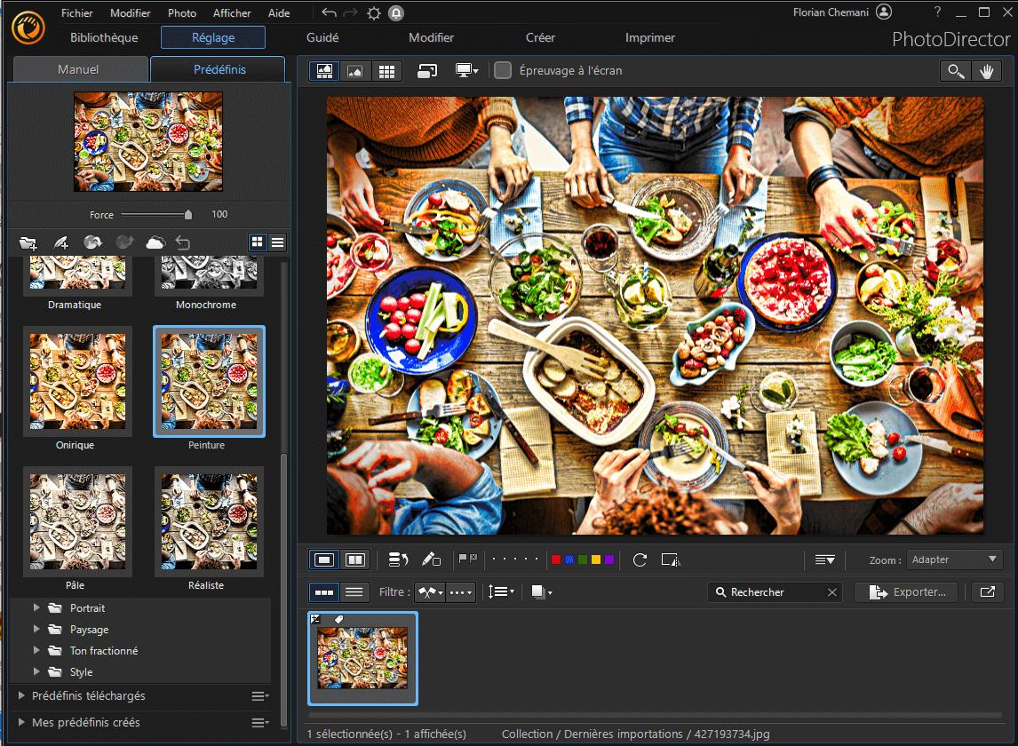Enable Épreuvage à l'écran
This screenshot has width=1018, height=746.
(503, 70)
